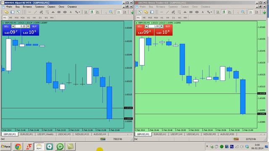
Task: Switch to USDJPY,H4 chart tab in Broco
Action: pyautogui.click(x=176, y=134)
